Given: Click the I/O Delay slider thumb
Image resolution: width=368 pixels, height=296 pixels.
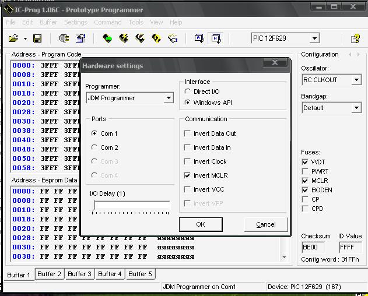Looking at the screenshot, I should [94, 205].
